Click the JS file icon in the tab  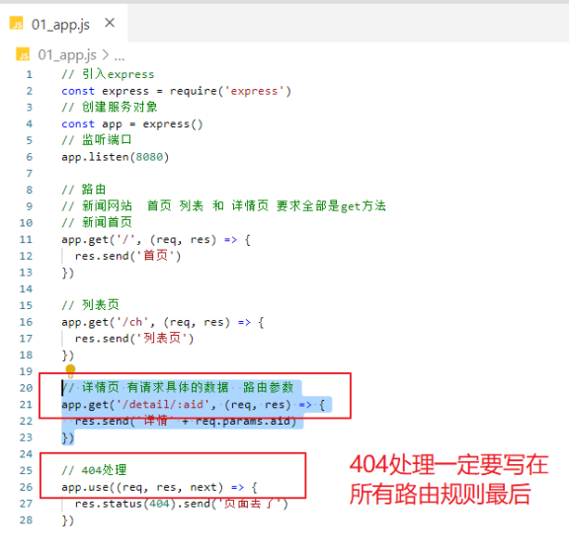(17, 23)
